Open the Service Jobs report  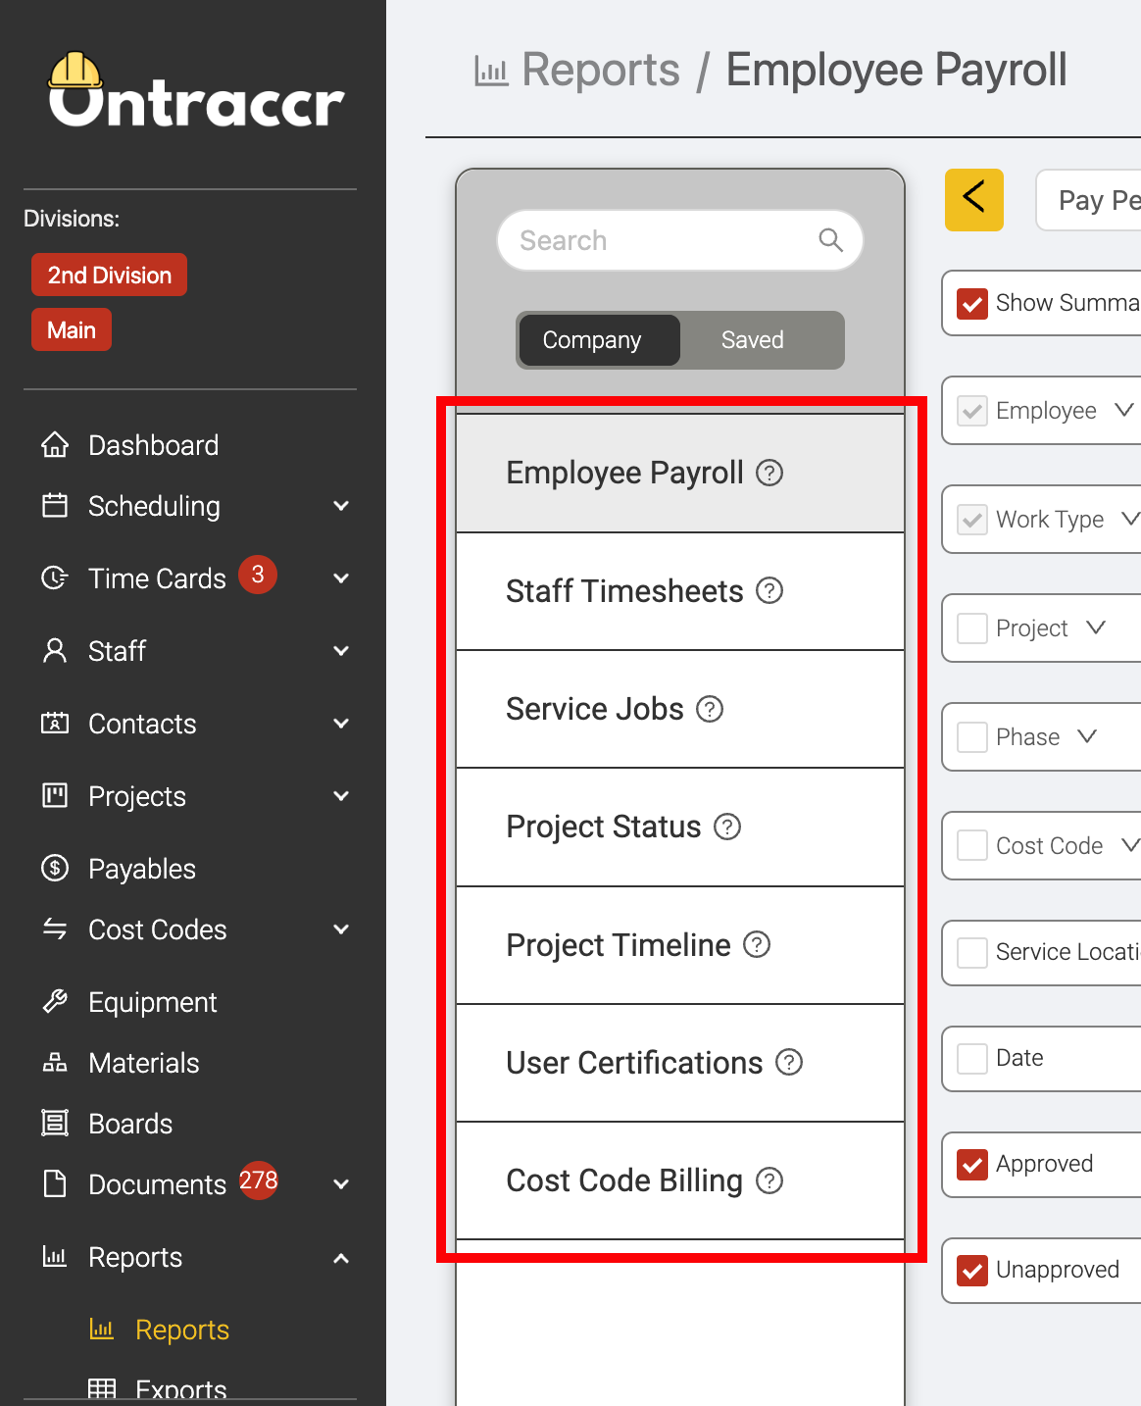[680, 709]
